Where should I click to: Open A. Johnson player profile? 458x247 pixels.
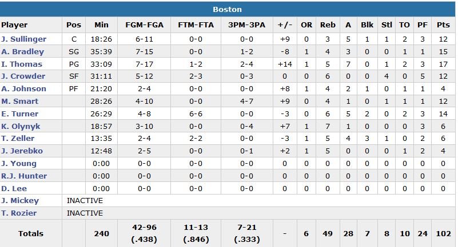(23, 89)
